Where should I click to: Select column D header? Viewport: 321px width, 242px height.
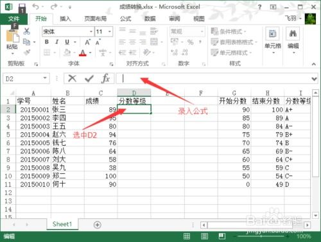[x=134, y=93]
